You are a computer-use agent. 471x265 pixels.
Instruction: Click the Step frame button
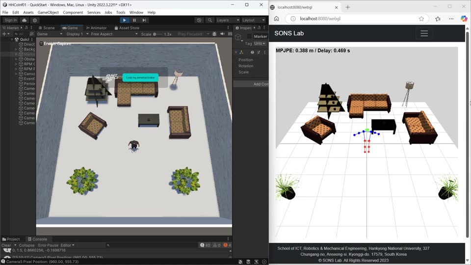tap(144, 20)
